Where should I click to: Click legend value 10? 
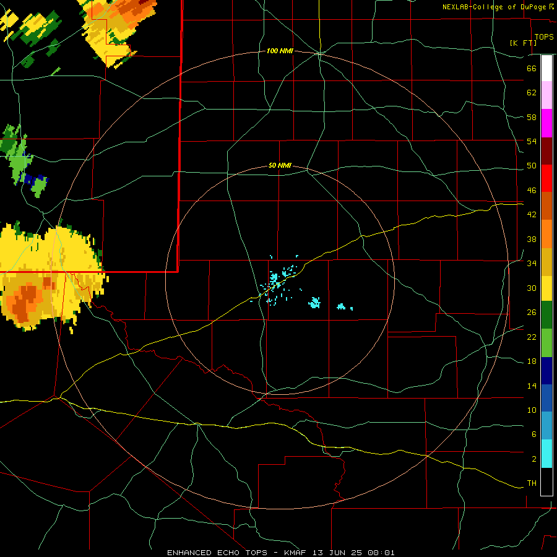click(x=532, y=410)
